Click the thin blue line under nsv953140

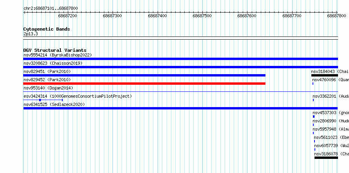click(180, 91)
